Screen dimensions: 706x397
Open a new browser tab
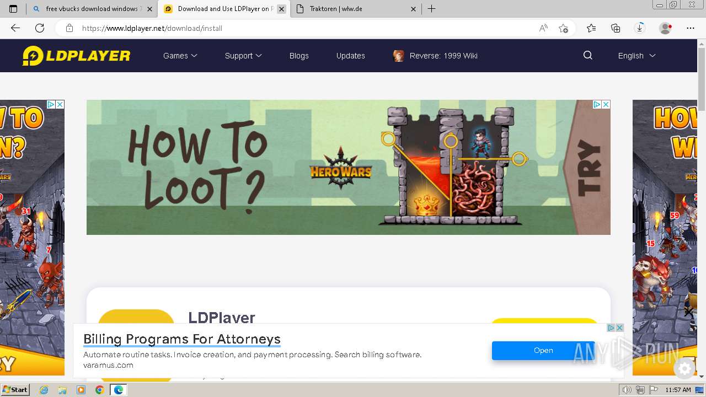point(432,9)
